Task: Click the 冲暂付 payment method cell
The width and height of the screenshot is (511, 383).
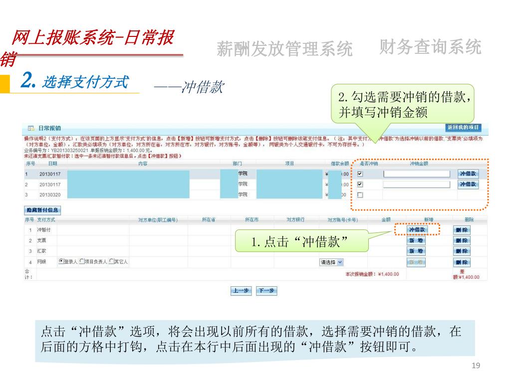Action: [44, 229]
